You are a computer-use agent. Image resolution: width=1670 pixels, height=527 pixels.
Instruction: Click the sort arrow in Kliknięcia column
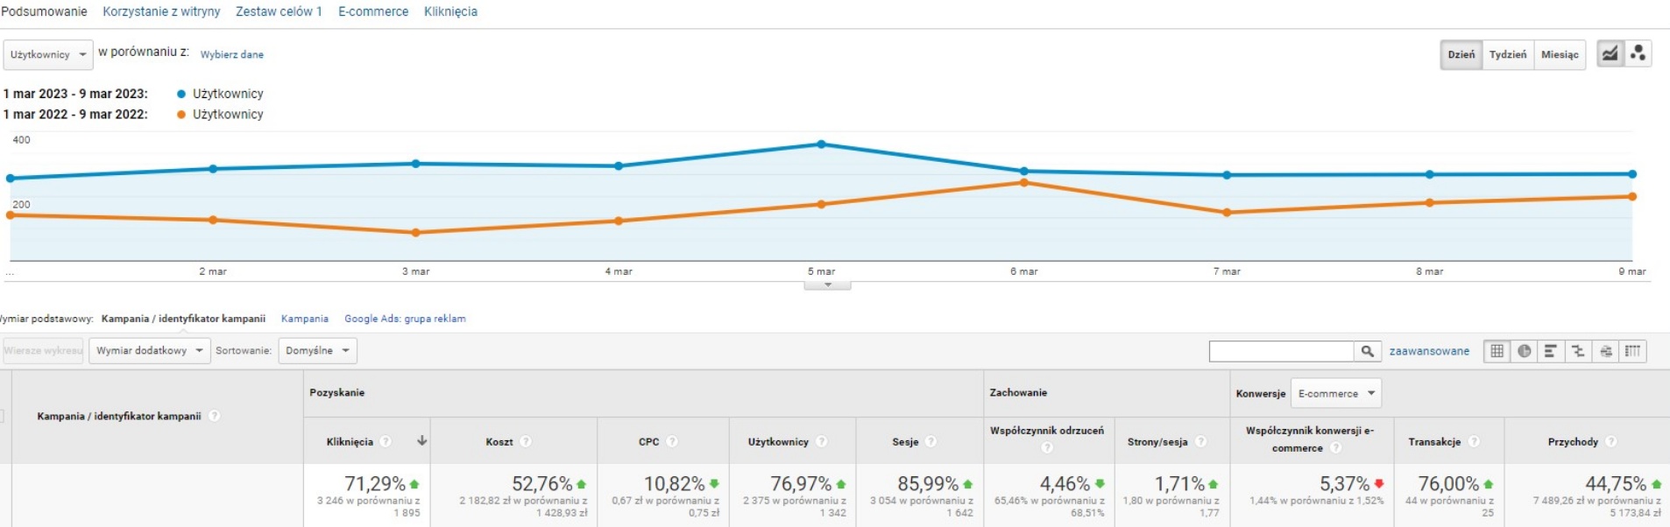click(421, 440)
